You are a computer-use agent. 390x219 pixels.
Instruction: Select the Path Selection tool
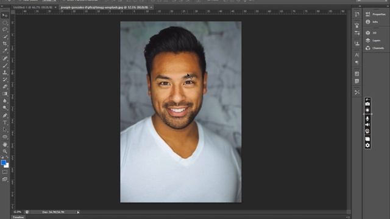click(5, 130)
